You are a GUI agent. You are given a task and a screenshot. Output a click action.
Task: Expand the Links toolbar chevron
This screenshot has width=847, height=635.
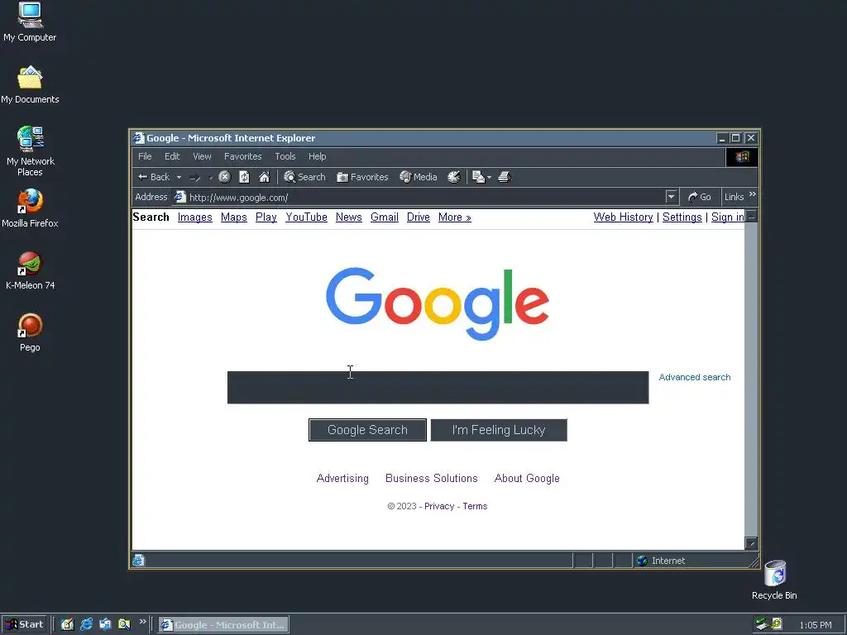coord(753,193)
